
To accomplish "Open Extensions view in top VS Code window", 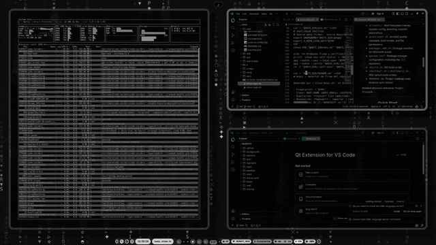I will point(233,50).
